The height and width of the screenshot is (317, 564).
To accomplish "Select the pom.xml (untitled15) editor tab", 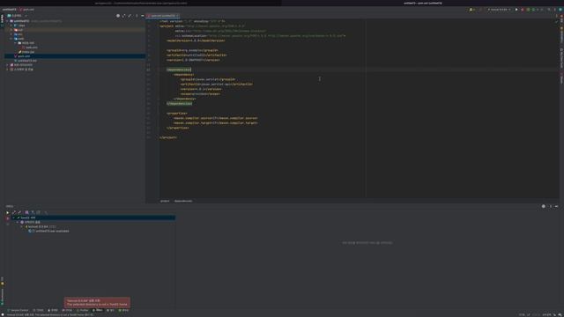I will click(162, 16).
